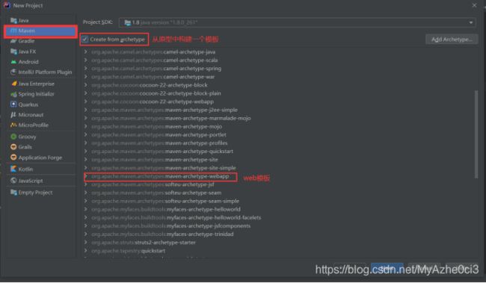
Task: Expand cocoon-22-archetype-block node
Action: pos(85,85)
